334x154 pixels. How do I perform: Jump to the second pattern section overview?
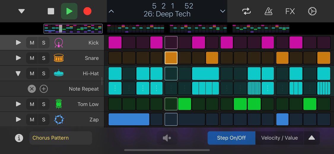click(136, 29)
